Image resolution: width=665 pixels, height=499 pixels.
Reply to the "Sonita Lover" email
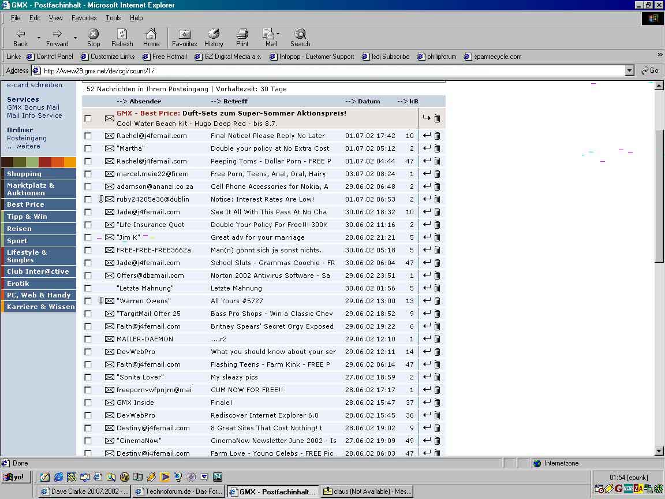427,377
